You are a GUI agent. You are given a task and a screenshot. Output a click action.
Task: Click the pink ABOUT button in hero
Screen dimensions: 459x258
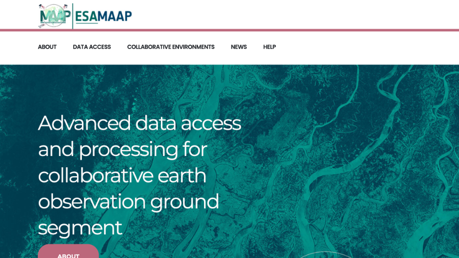tap(68, 252)
